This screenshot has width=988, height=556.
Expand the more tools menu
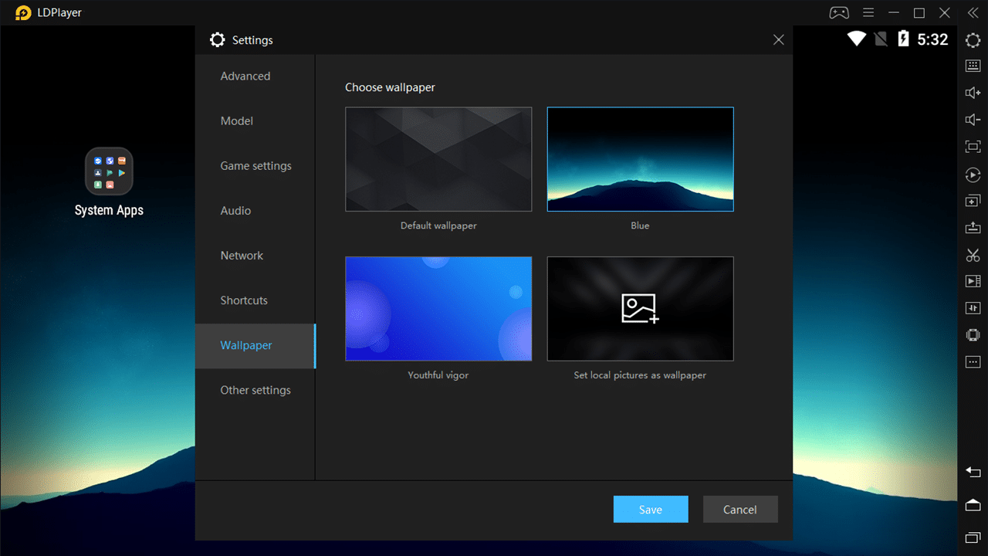tap(973, 361)
